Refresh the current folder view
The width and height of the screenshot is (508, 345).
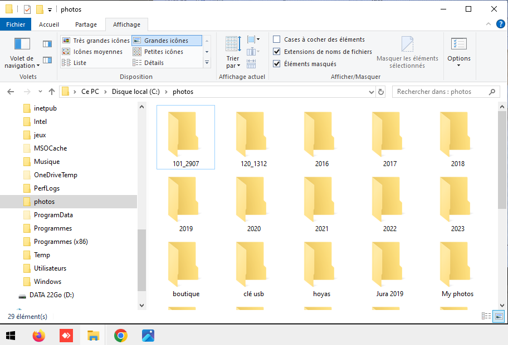pyautogui.click(x=381, y=92)
